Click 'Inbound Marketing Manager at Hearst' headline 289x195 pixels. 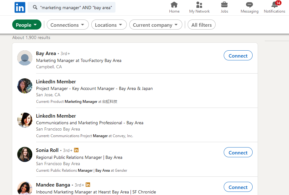coord(96,192)
